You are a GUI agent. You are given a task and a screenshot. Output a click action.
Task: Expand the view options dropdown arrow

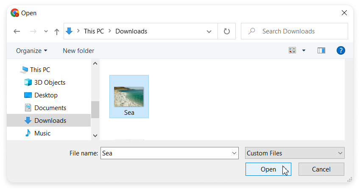pyautogui.click(x=304, y=50)
